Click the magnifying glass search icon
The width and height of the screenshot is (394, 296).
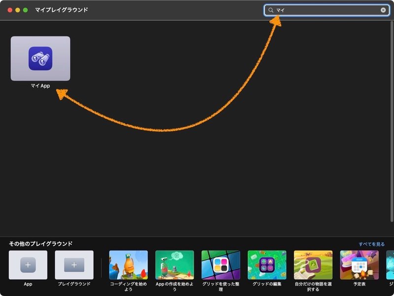[x=270, y=10]
